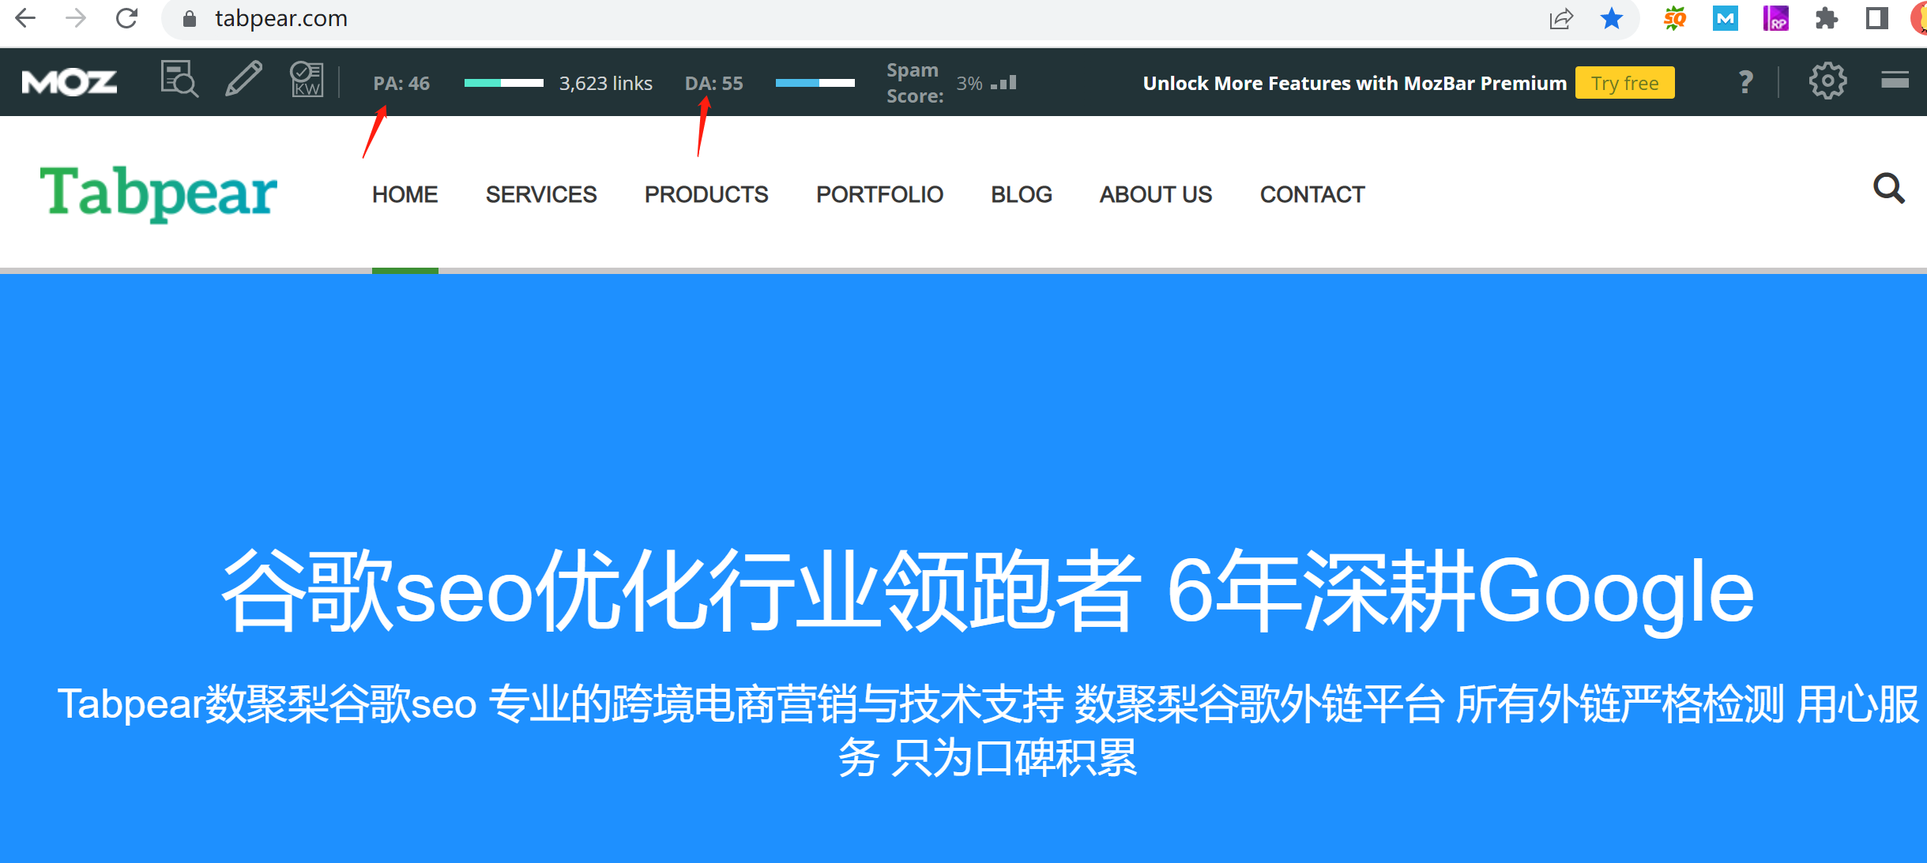Click the browser forward arrow
The width and height of the screenshot is (1927, 863).
tap(76, 18)
